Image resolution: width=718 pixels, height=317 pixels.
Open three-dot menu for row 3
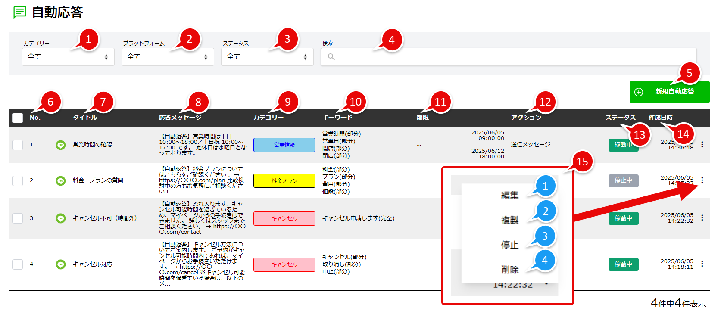[702, 218]
